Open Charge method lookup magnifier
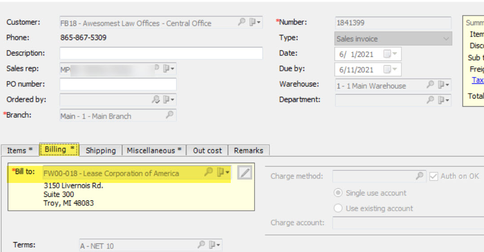Image resolution: width=484 pixels, height=252 pixels. (419, 176)
